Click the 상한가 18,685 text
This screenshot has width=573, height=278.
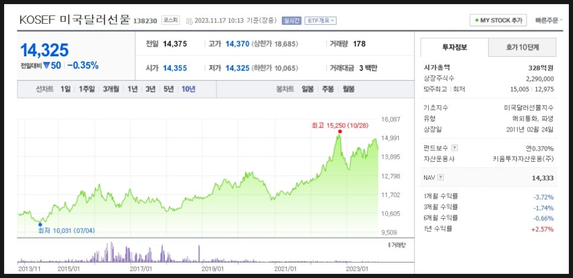(x=275, y=44)
